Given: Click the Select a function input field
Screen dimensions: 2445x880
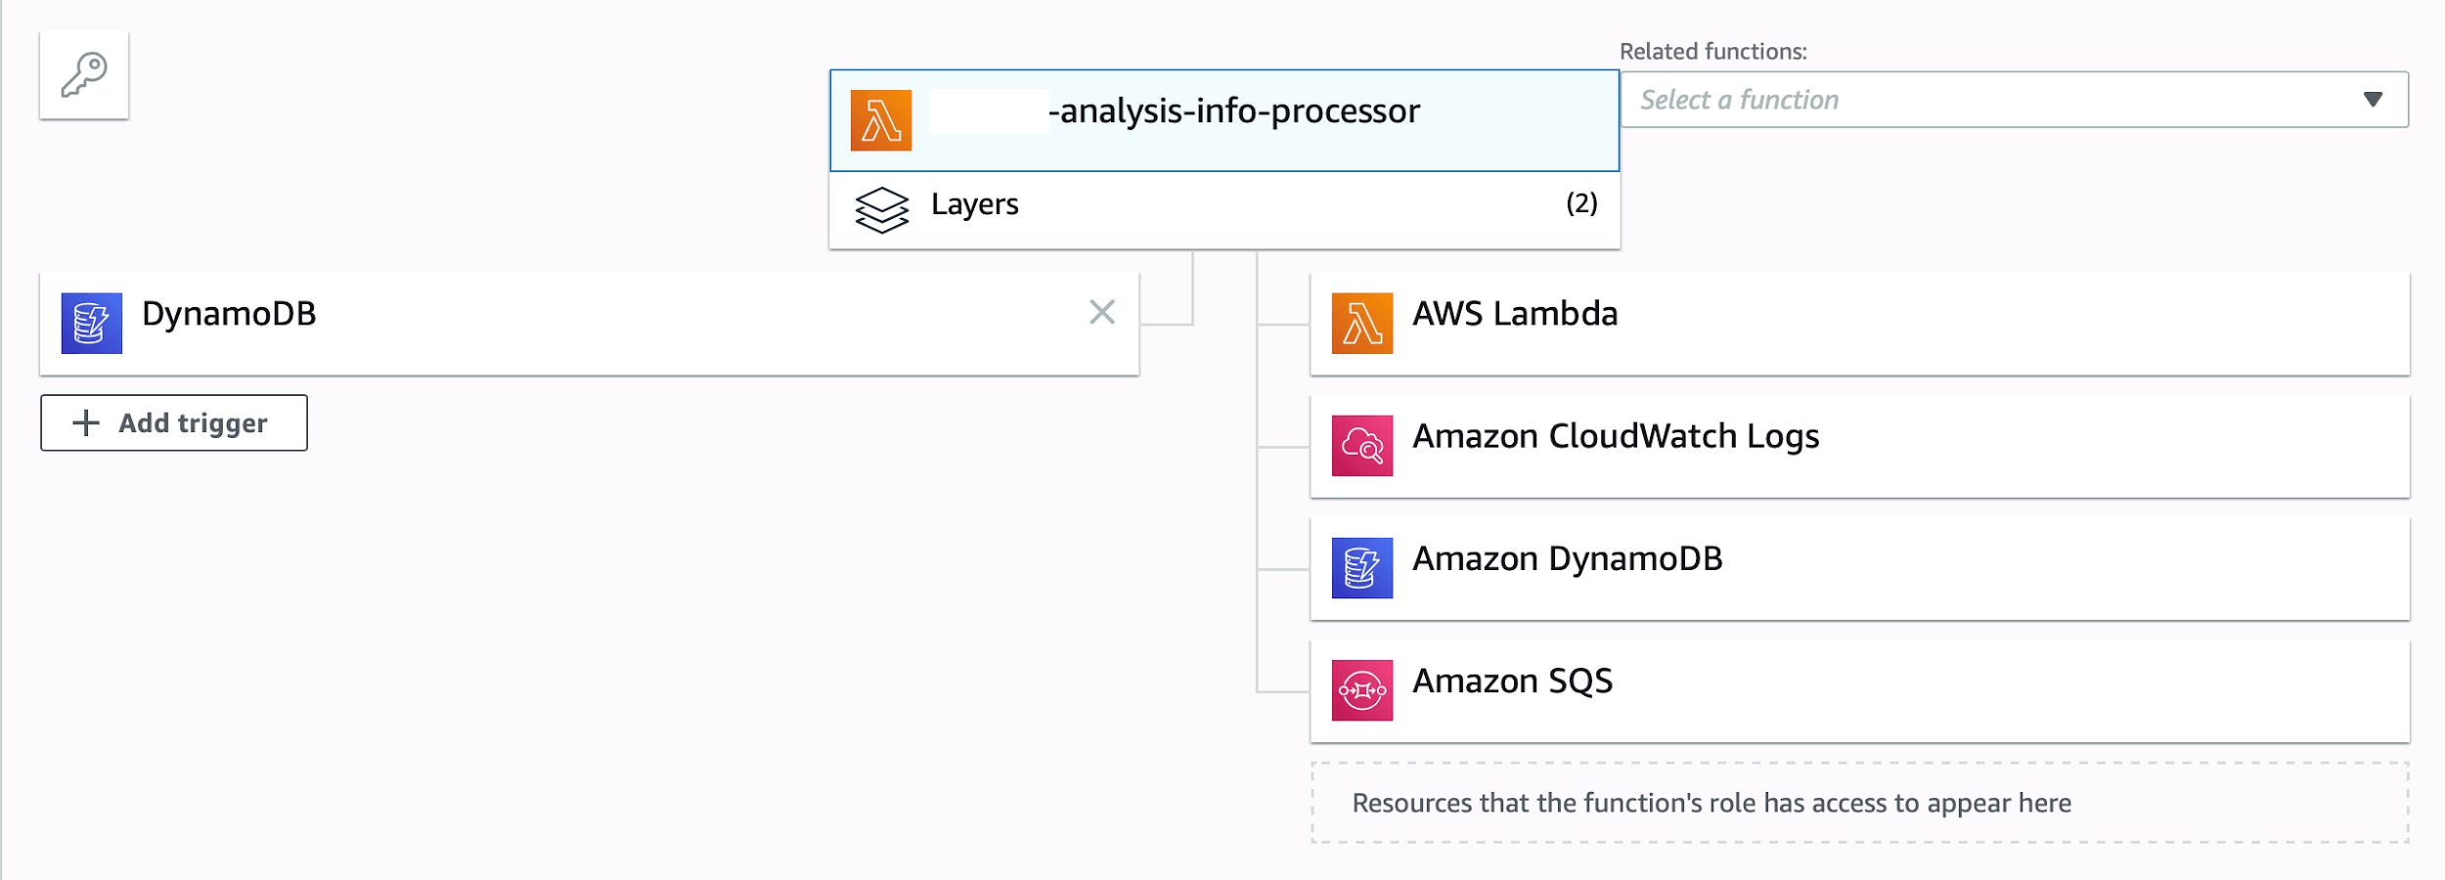Looking at the screenshot, I should coord(1907,99).
